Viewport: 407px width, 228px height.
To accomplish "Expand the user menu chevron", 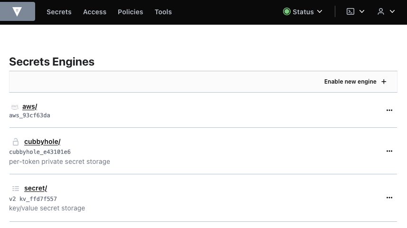I will tap(392, 11).
